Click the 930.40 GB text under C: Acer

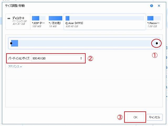[x=72, y=26]
